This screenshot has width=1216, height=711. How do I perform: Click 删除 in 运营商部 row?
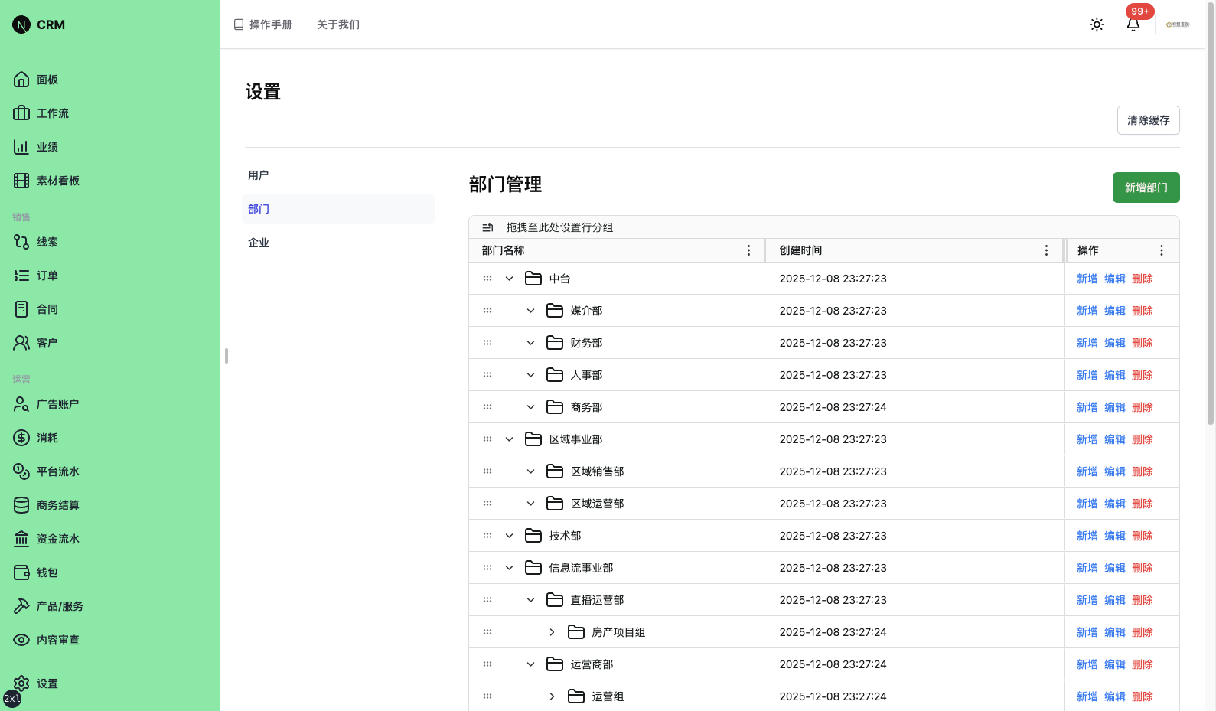(1142, 664)
